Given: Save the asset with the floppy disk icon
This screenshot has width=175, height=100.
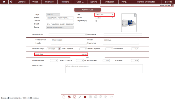Looking at the screenshot, I should (x=75, y=97).
